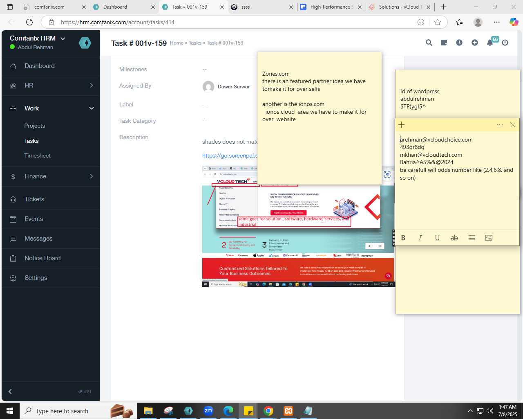
Task: Open Google Chrome from the taskbar
Action: 268,411
